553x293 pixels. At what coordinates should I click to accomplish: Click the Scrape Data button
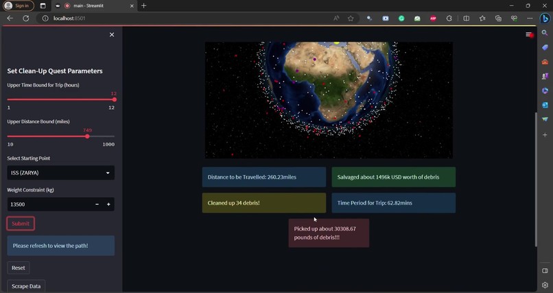(26, 286)
